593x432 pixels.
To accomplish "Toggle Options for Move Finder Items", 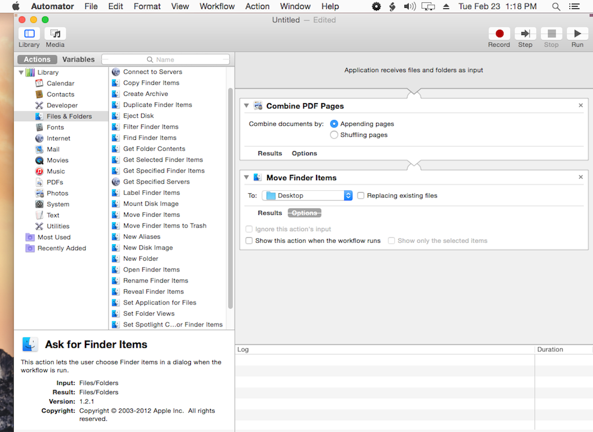I will (304, 213).
